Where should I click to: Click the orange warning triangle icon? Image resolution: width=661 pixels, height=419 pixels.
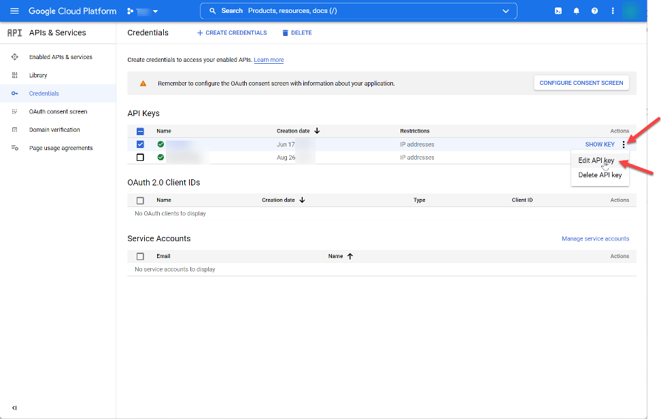143,84
